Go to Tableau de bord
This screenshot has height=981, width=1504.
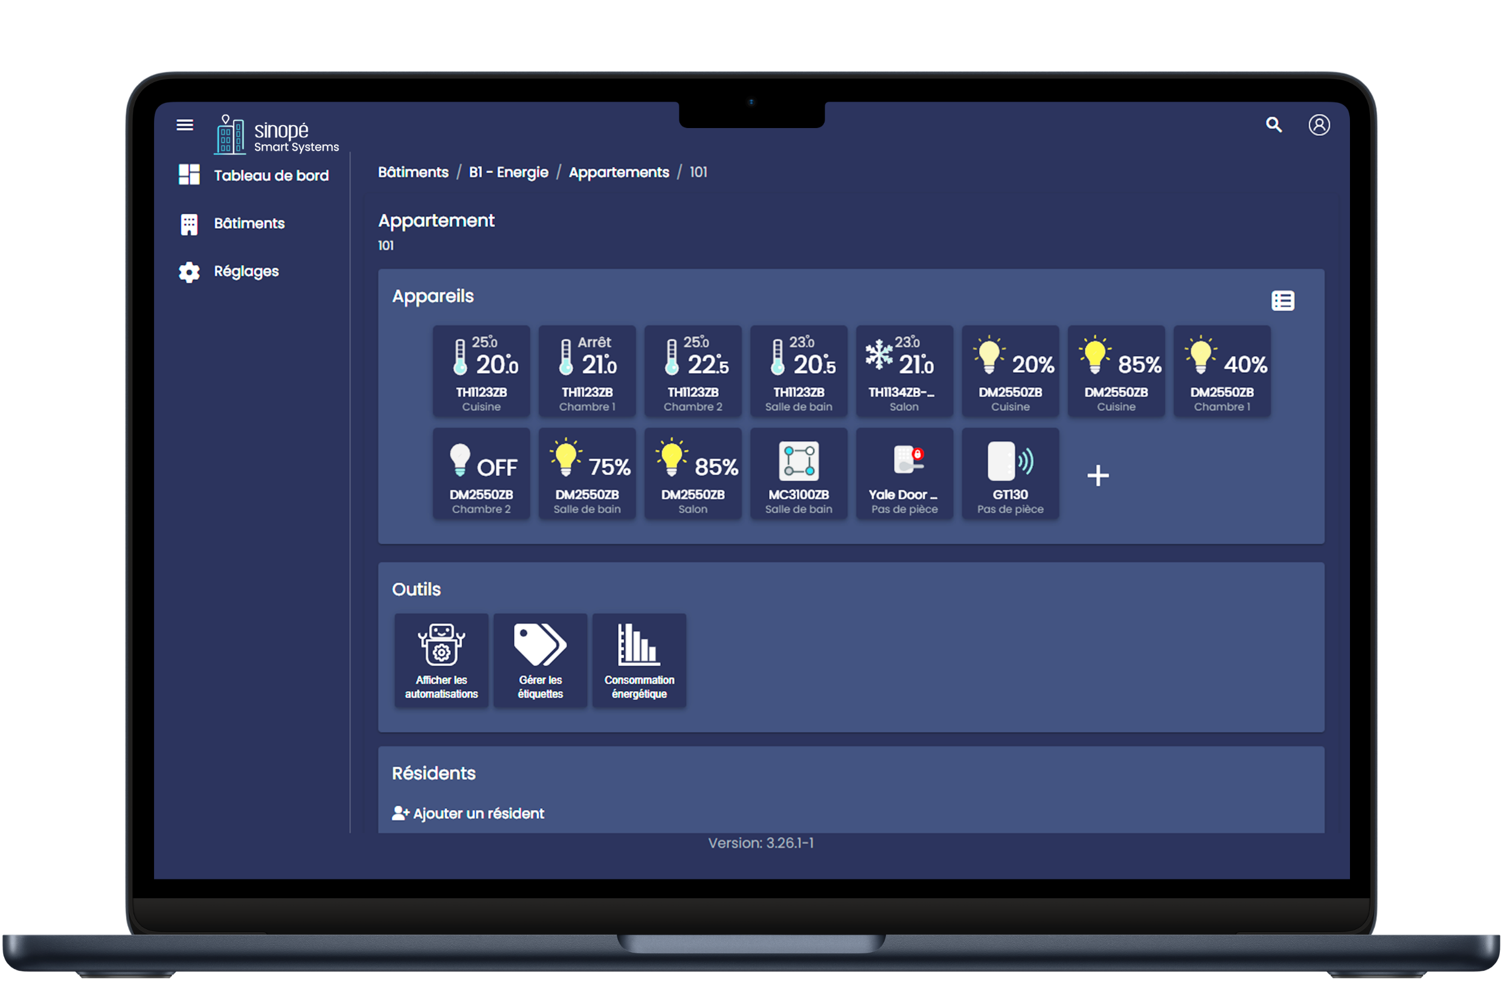(x=271, y=176)
